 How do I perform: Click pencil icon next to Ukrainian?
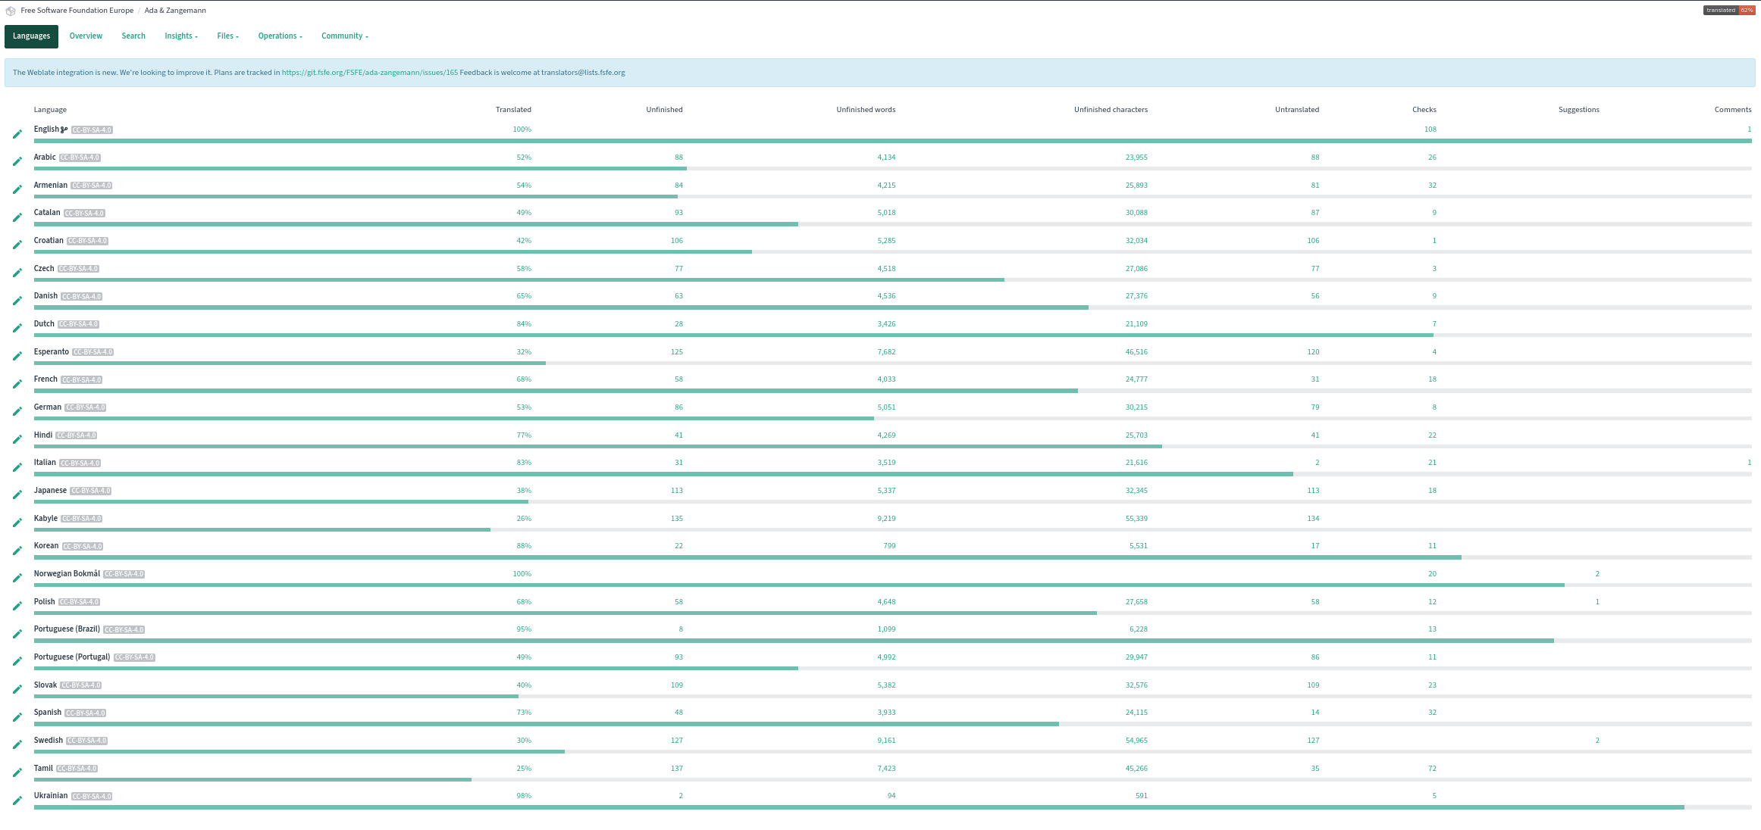click(17, 800)
